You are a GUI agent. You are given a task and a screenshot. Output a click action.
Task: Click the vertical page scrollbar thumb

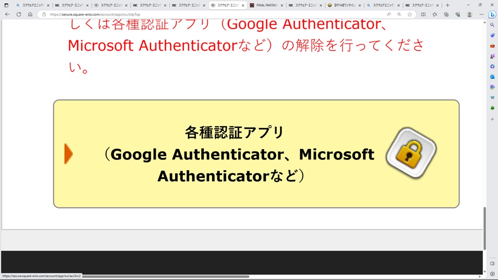point(484,228)
